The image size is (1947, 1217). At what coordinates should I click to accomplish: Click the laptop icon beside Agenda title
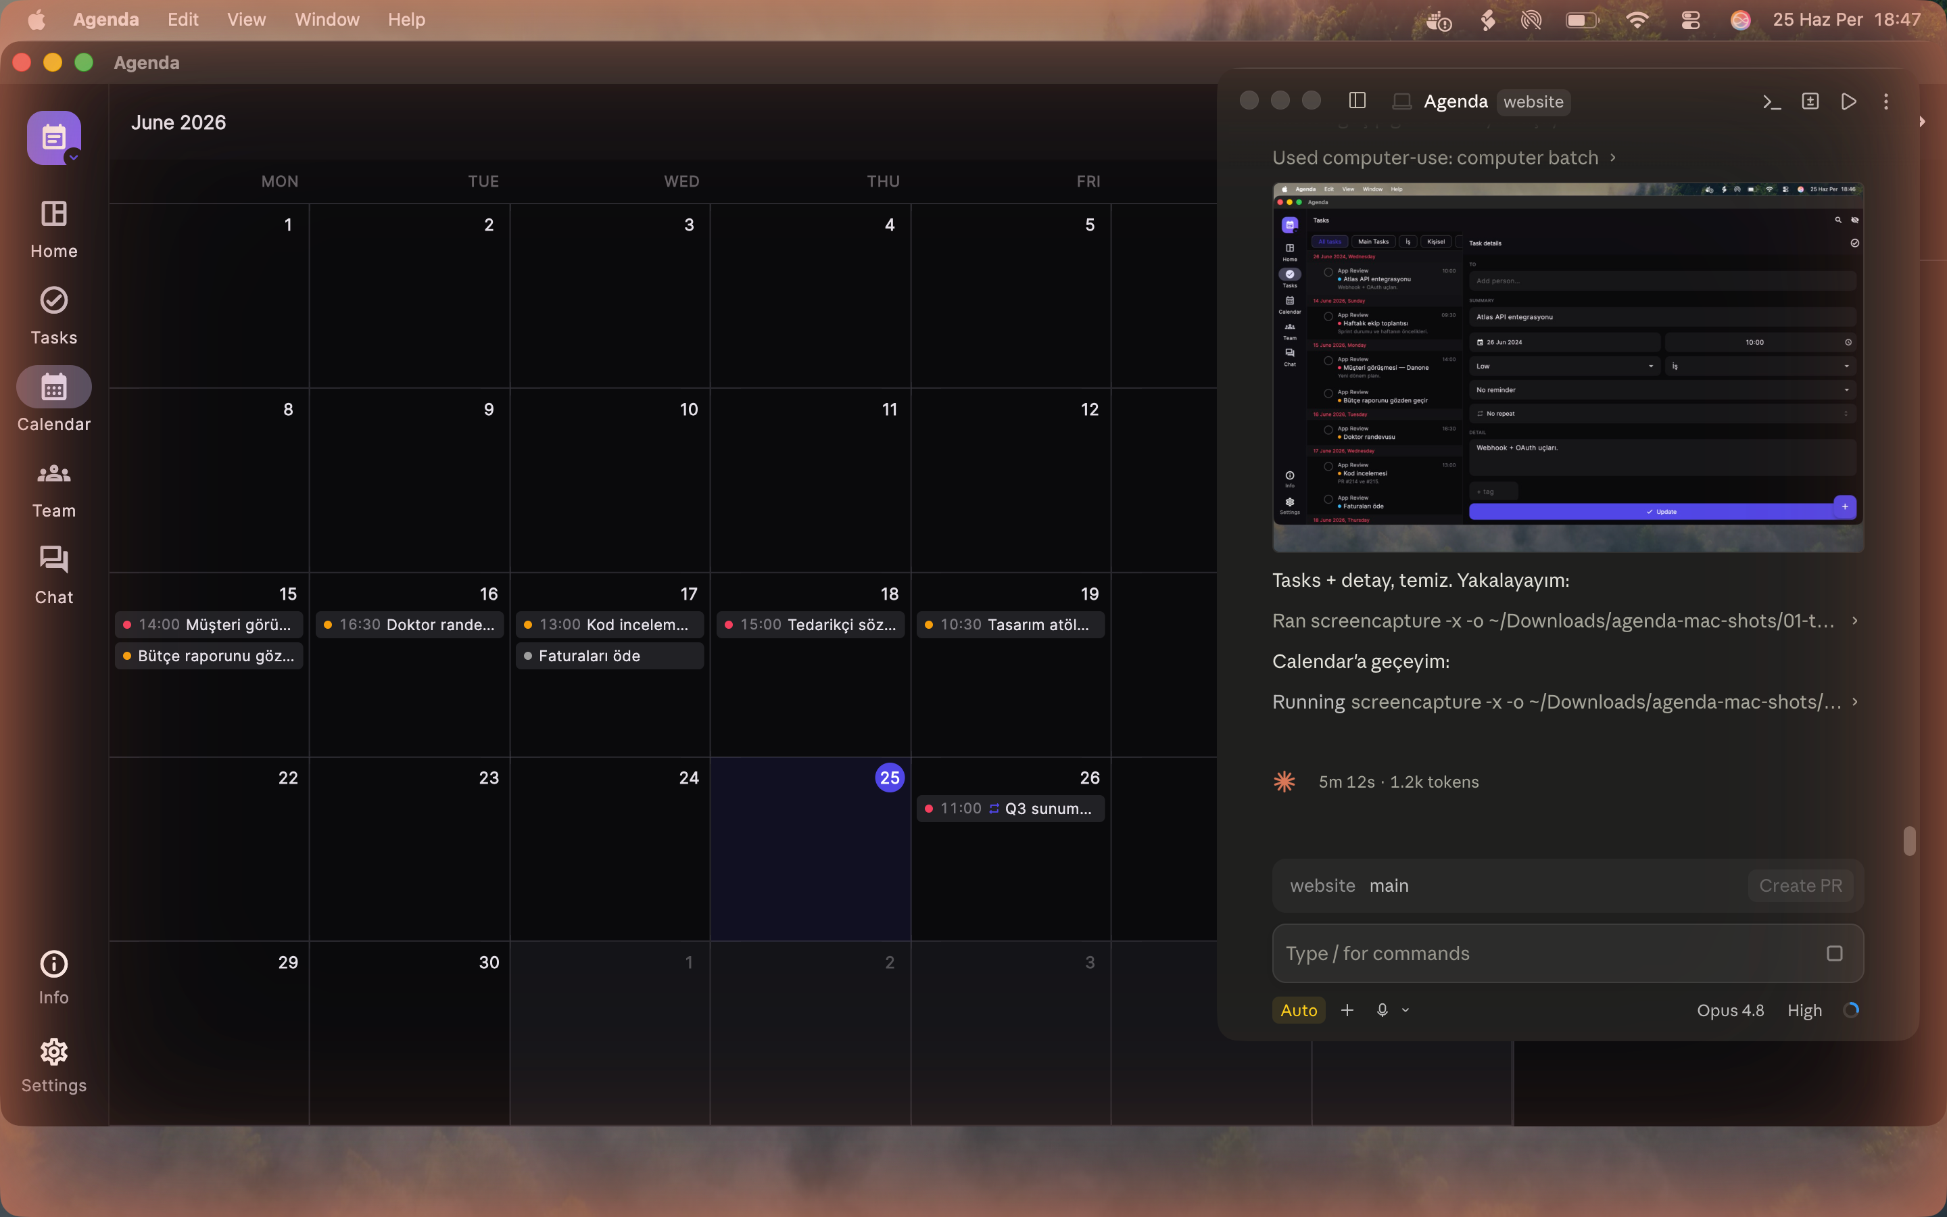[x=1401, y=101]
